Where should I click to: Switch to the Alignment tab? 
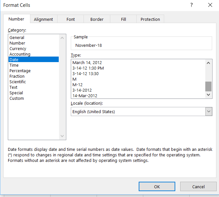43,19
